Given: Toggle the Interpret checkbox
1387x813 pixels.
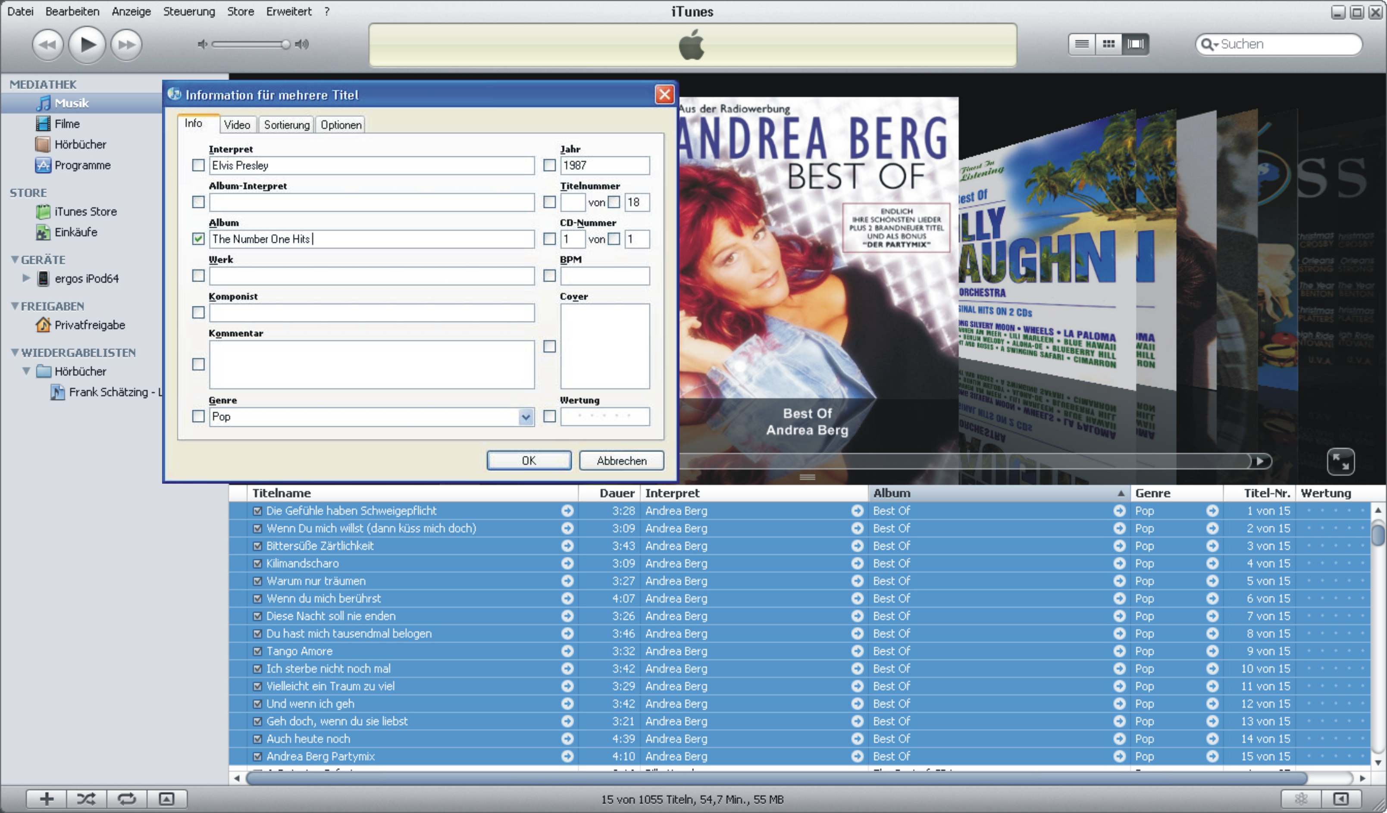Looking at the screenshot, I should (198, 165).
